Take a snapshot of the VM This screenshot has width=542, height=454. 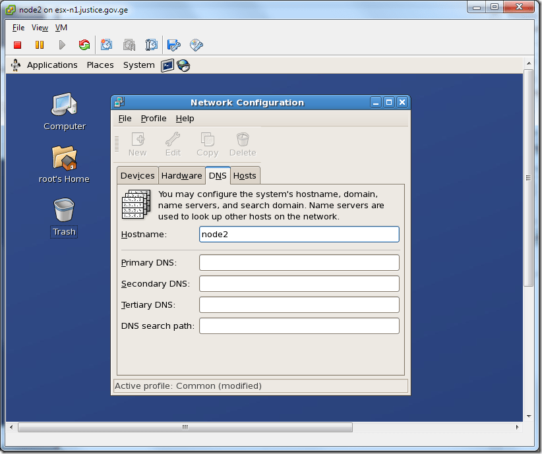107,44
